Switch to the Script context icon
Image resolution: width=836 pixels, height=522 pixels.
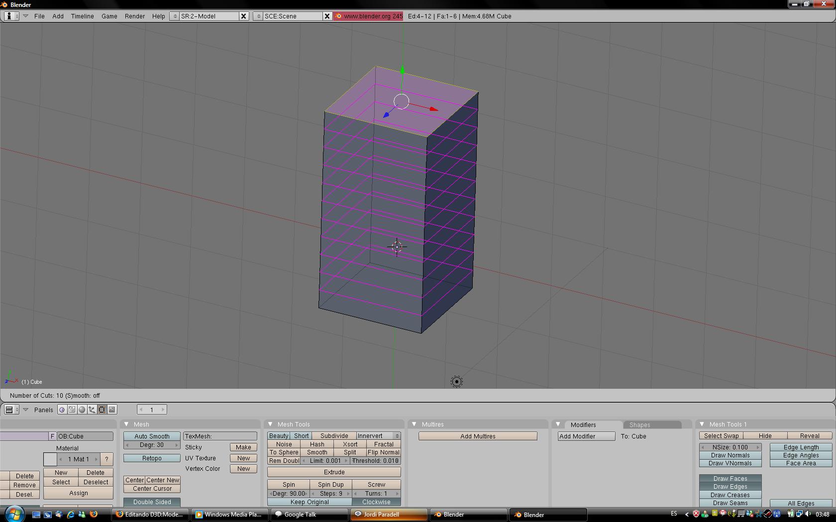click(72, 410)
